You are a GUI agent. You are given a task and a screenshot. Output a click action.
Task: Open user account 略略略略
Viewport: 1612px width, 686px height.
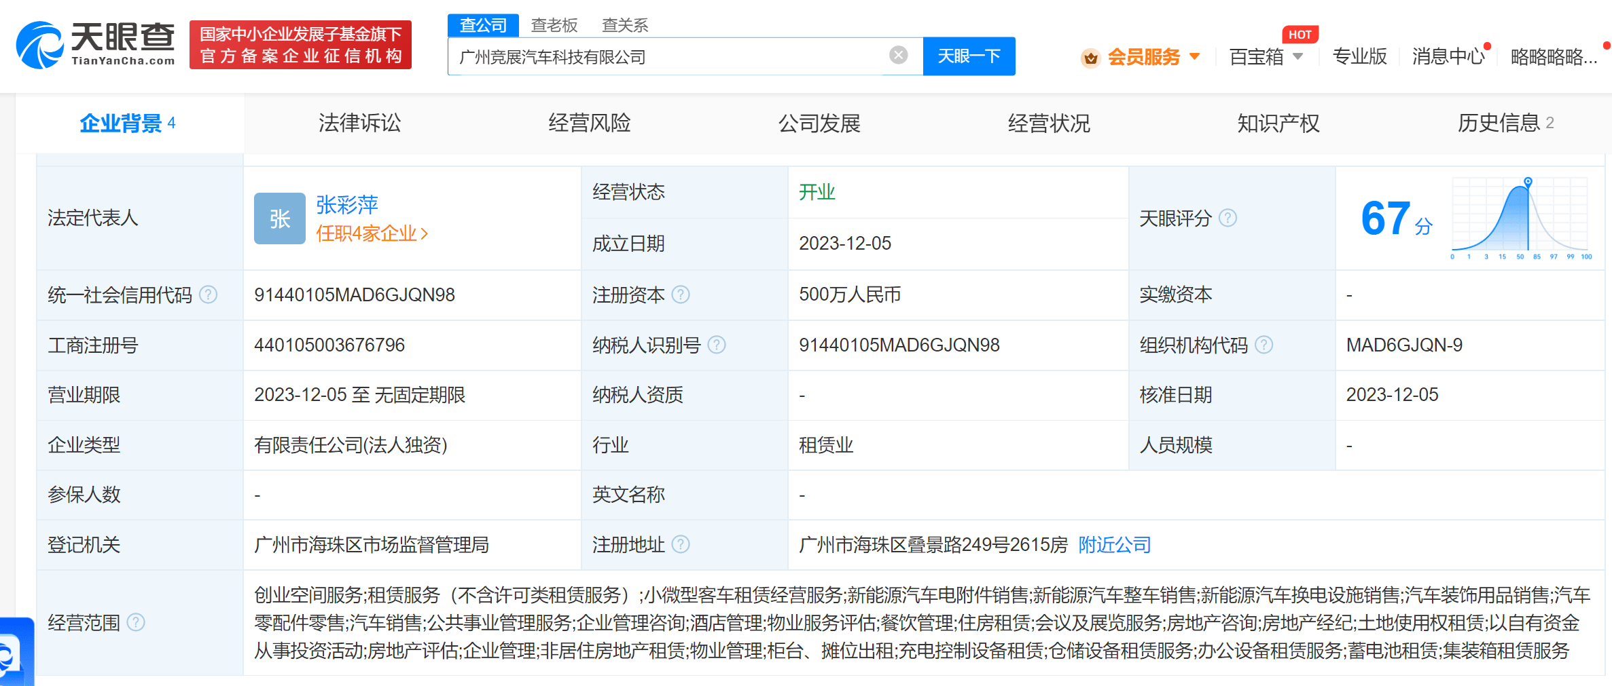pyautogui.click(x=1554, y=56)
